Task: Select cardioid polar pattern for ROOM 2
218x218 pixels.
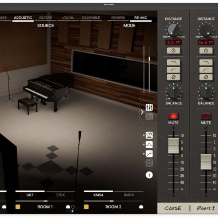Action: coord(141,207)
